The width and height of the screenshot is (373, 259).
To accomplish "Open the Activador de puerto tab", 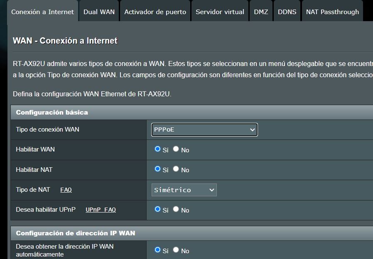I will (155, 12).
